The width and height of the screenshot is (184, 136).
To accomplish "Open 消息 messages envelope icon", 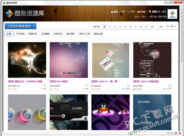I will 139,12.
